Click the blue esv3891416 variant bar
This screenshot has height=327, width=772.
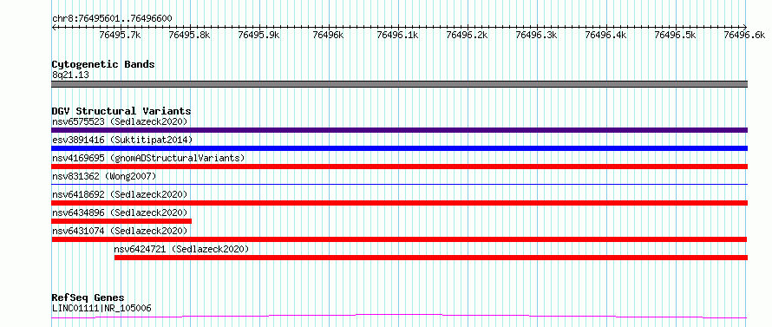(x=399, y=148)
